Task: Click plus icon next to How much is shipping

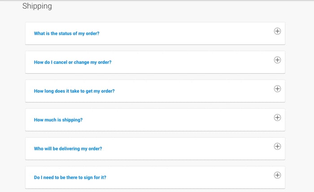Action: click(277, 117)
